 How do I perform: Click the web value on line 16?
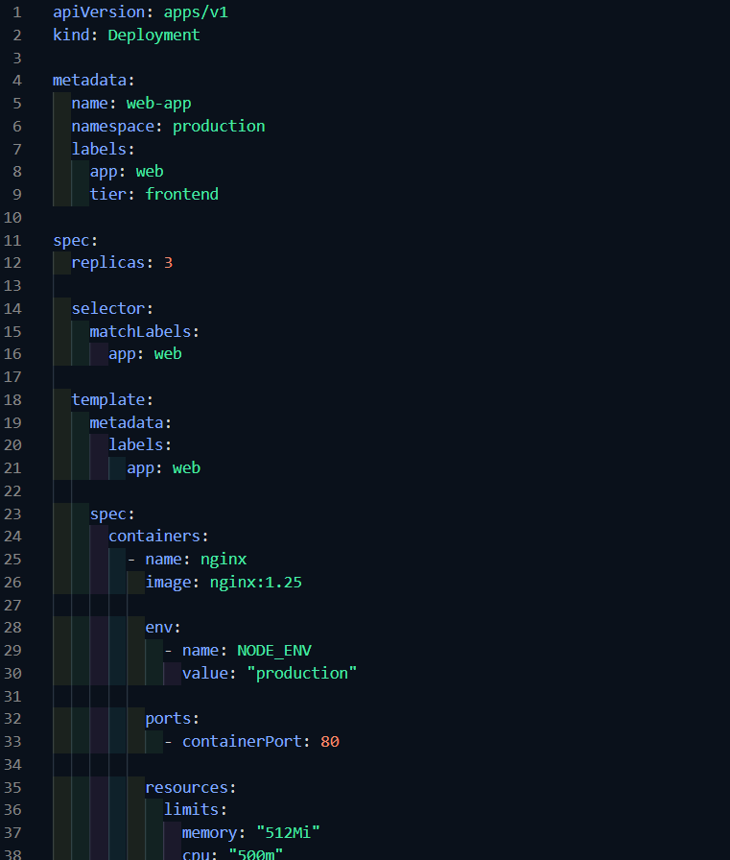point(168,354)
